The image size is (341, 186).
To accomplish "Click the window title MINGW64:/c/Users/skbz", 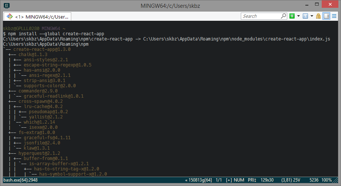I will [170, 6].
